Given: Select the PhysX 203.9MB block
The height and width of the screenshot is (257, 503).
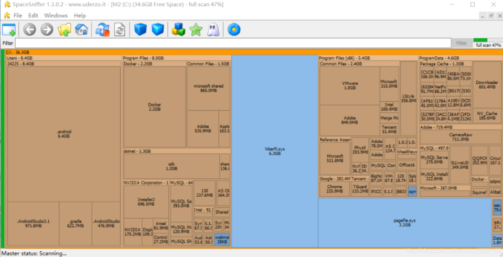Looking at the screenshot, I should [360, 150].
